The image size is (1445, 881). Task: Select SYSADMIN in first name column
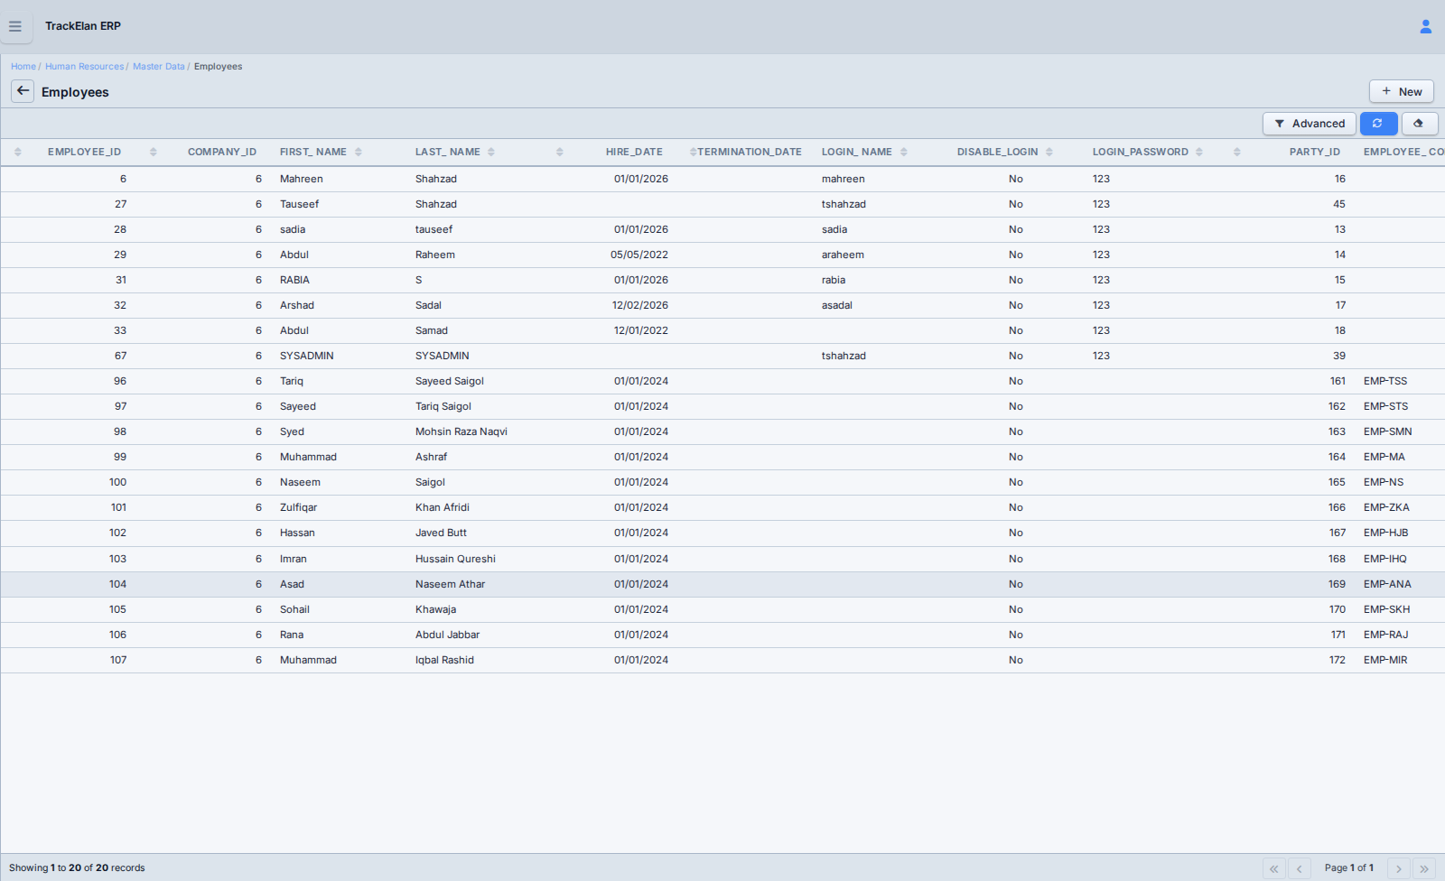pos(307,356)
